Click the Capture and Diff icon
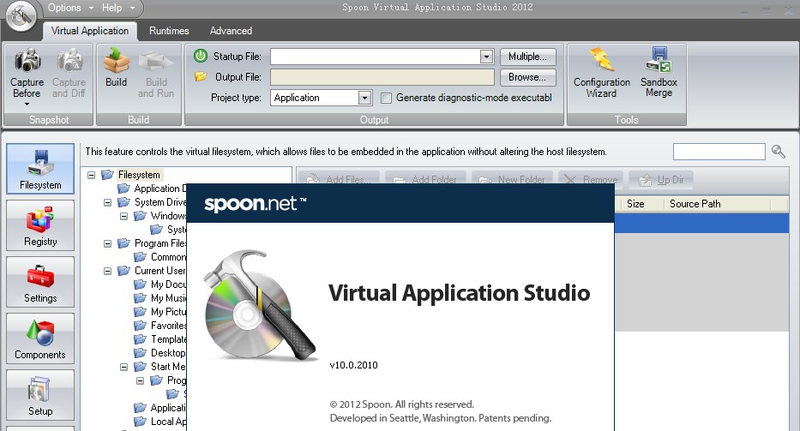This screenshot has width=800, height=431. click(69, 61)
